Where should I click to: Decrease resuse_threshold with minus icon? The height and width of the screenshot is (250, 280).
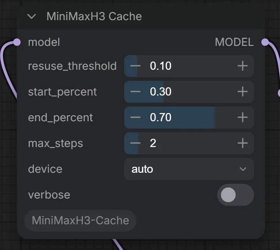pyautogui.click(x=135, y=66)
